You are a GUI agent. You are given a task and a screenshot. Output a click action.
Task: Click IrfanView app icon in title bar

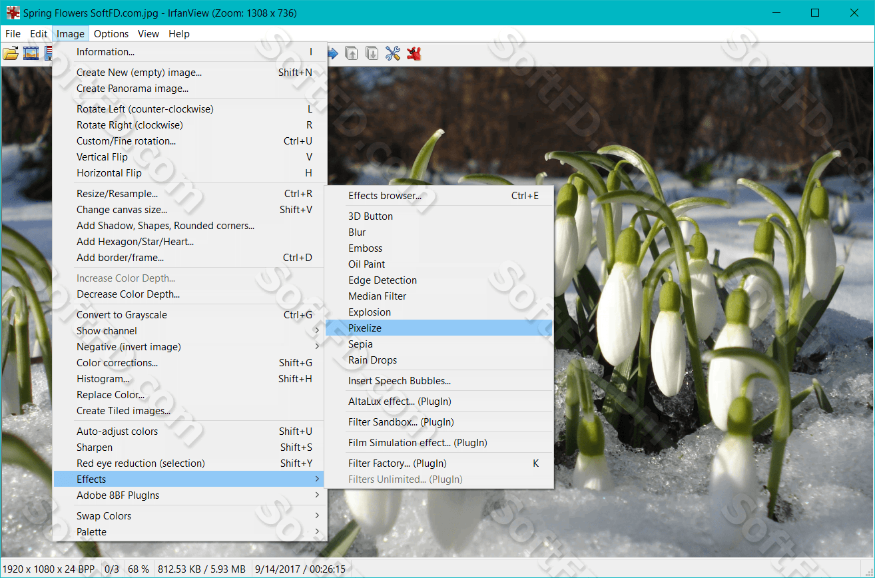click(x=13, y=13)
